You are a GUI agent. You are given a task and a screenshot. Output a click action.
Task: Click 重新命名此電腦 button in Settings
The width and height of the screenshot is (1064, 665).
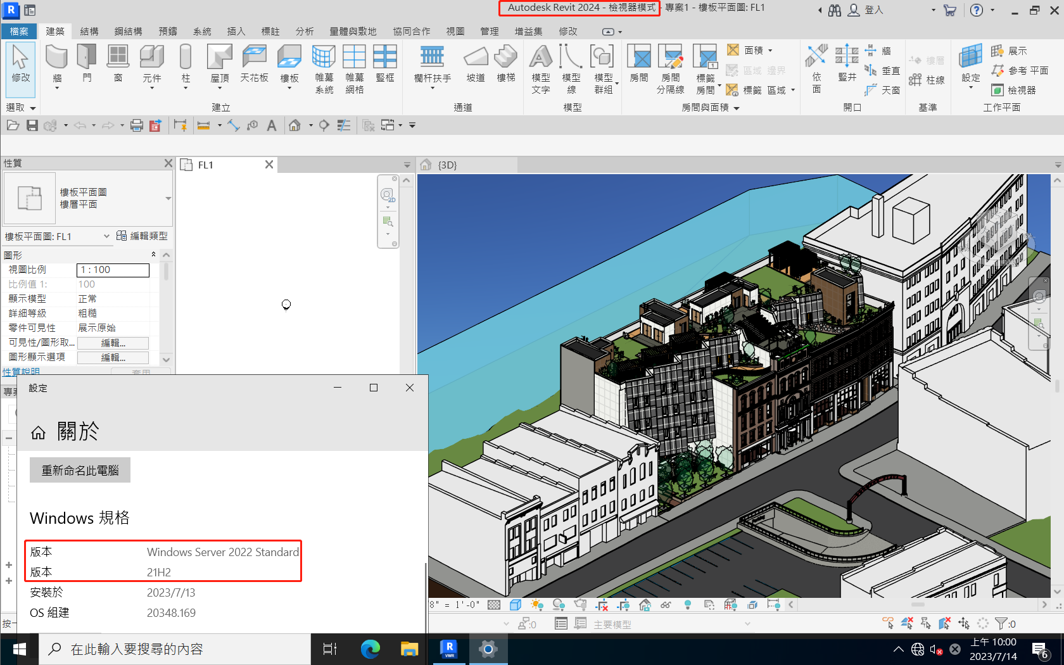click(x=80, y=470)
